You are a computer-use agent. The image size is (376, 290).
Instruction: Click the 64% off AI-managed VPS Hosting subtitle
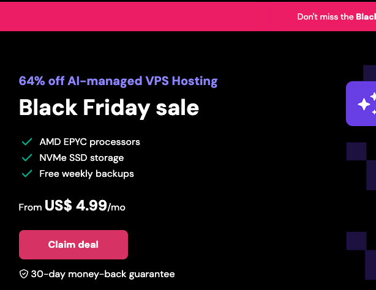[x=118, y=81]
